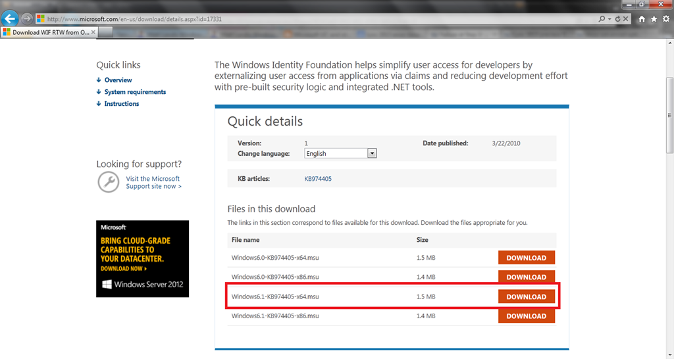
Task: Open the Change language English dropdown
Action: (340, 153)
